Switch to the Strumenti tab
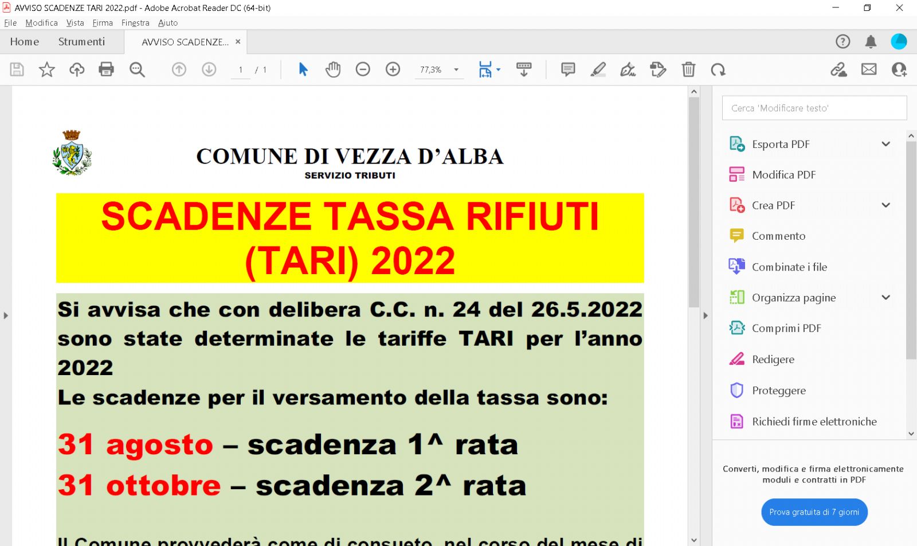Image resolution: width=917 pixels, height=546 pixels. click(x=81, y=41)
